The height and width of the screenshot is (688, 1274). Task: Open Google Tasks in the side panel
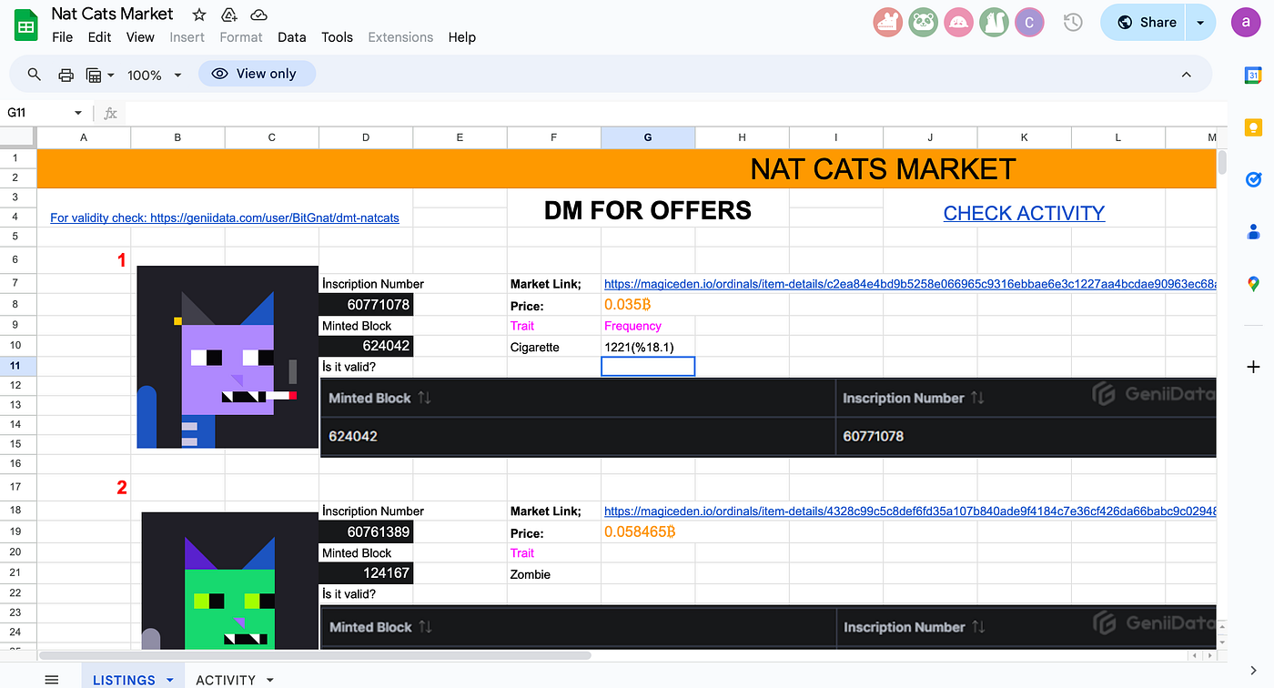point(1253,179)
